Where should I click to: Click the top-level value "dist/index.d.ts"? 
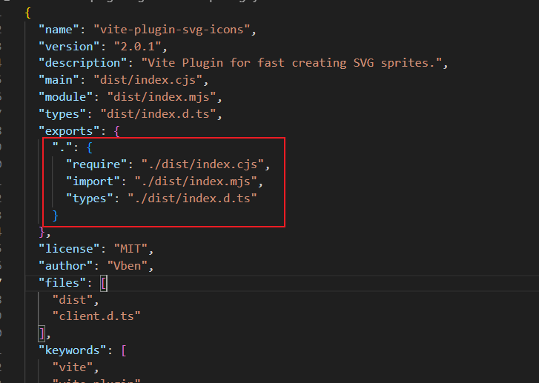[x=158, y=113]
